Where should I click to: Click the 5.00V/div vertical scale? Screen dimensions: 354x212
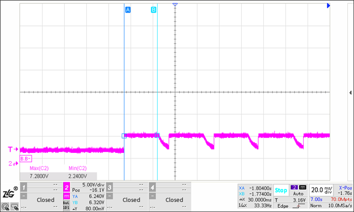(93, 185)
